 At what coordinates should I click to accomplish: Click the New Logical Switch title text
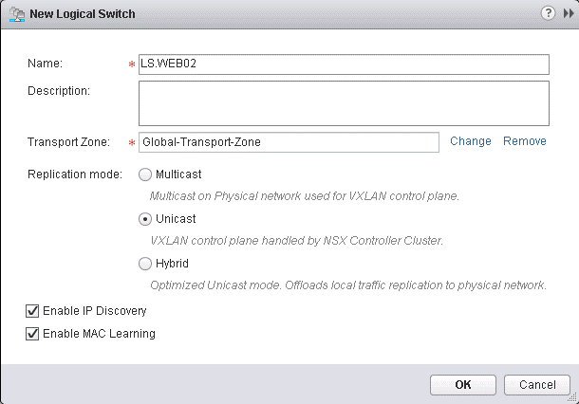(84, 14)
